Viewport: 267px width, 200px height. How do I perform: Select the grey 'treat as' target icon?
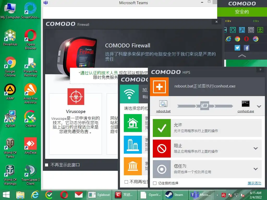[x=162, y=169]
